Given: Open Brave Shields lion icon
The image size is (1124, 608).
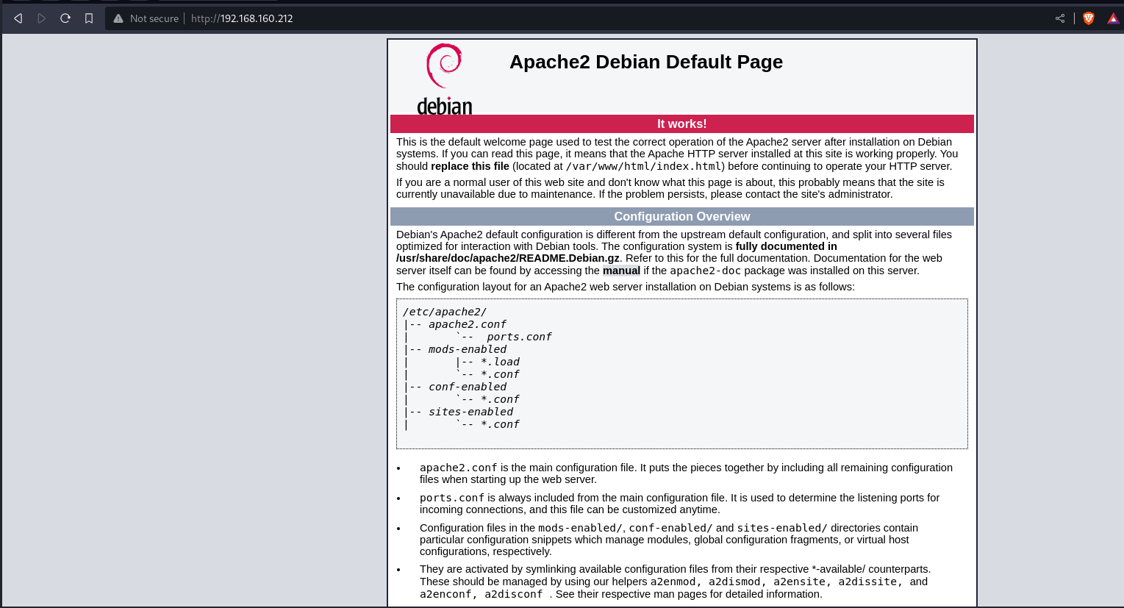Looking at the screenshot, I should point(1089,18).
